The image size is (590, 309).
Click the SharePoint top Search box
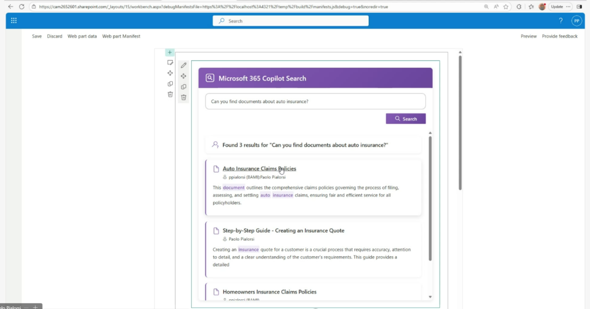click(x=290, y=21)
